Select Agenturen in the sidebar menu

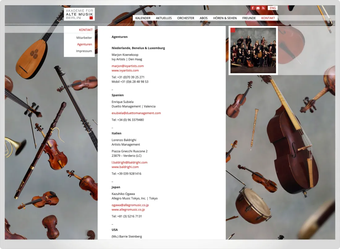[84, 44]
